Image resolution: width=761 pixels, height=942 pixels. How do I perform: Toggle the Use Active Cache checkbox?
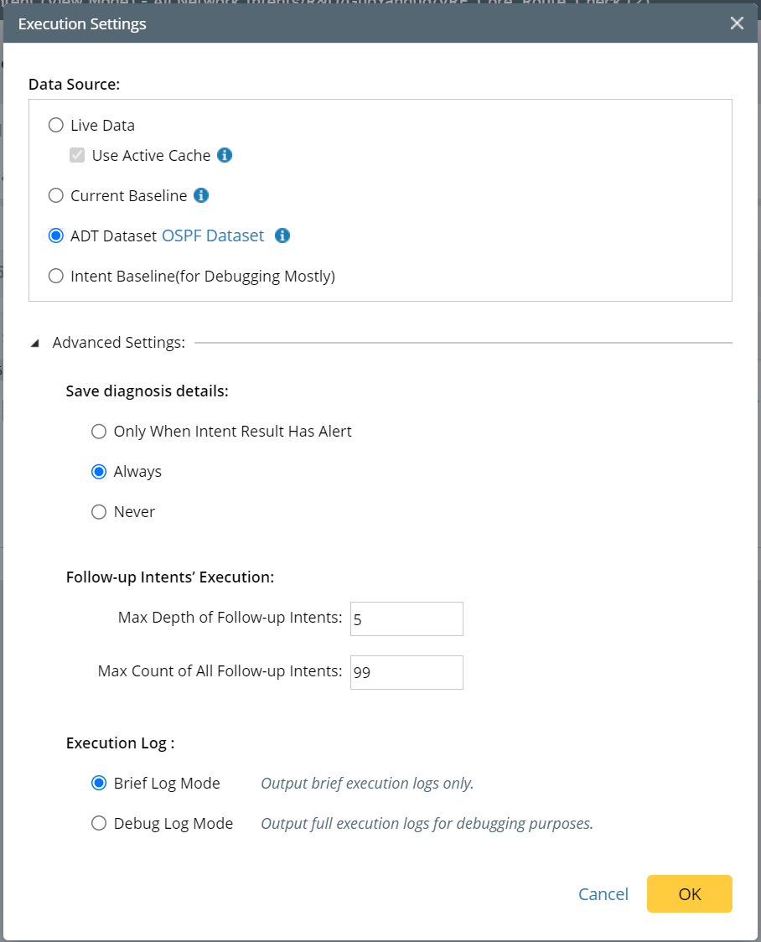(77, 155)
